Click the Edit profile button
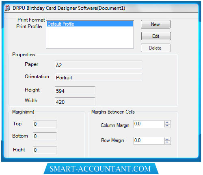203x175 pixels. coord(156,36)
